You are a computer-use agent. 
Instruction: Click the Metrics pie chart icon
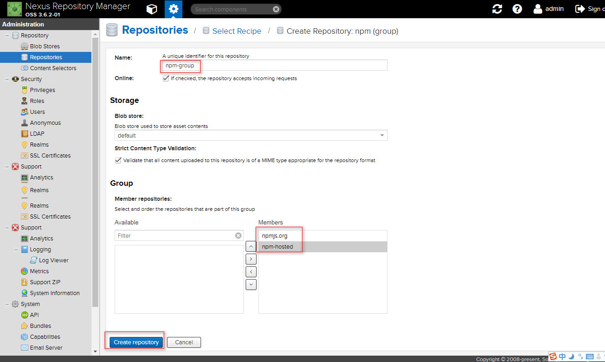pos(25,271)
